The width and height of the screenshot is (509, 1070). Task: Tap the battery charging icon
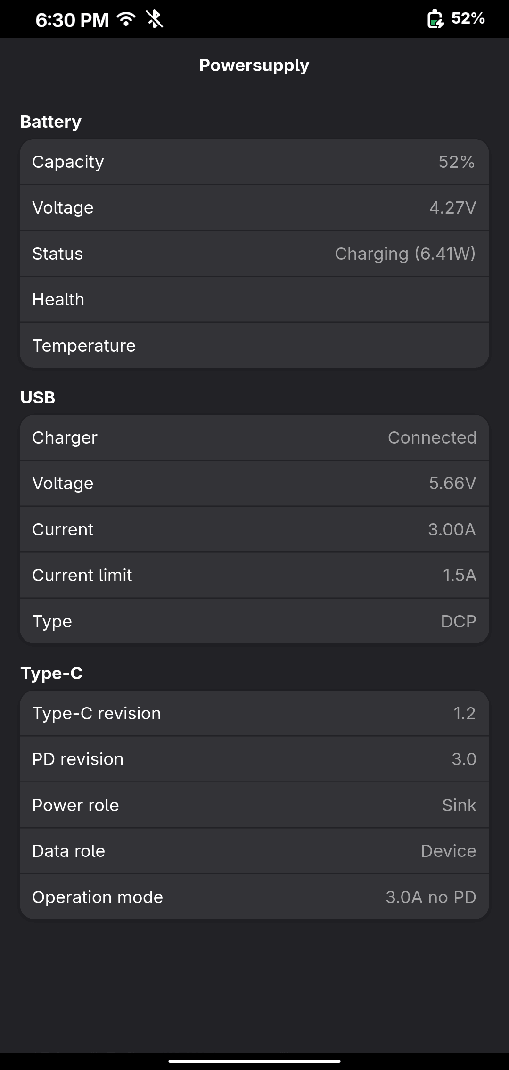pyautogui.click(x=435, y=19)
